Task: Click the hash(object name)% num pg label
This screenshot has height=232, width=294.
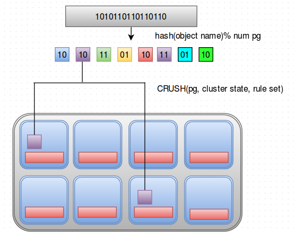Action: (x=207, y=35)
